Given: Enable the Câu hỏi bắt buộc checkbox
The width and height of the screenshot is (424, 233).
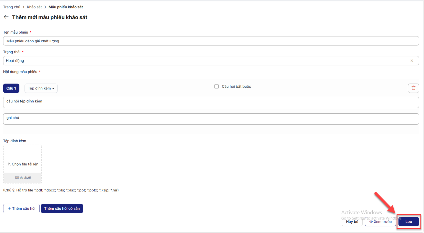Looking at the screenshot, I should coord(217,87).
